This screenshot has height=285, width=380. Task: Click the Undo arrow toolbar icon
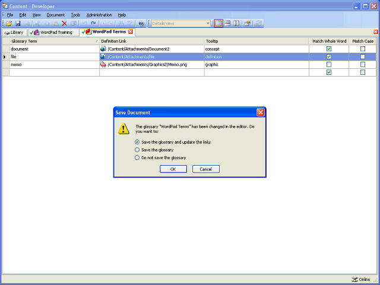pyautogui.click(x=84, y=24)
